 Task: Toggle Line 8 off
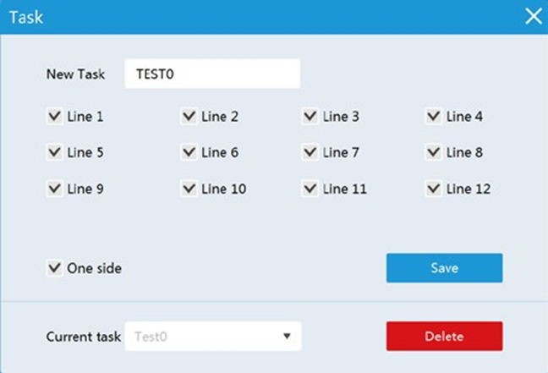434,152
